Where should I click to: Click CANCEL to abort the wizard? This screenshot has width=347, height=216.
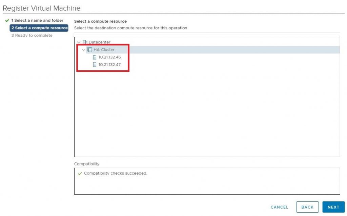[x=279, y=207]
